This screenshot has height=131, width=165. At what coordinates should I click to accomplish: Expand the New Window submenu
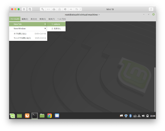(x=28, y=28)
